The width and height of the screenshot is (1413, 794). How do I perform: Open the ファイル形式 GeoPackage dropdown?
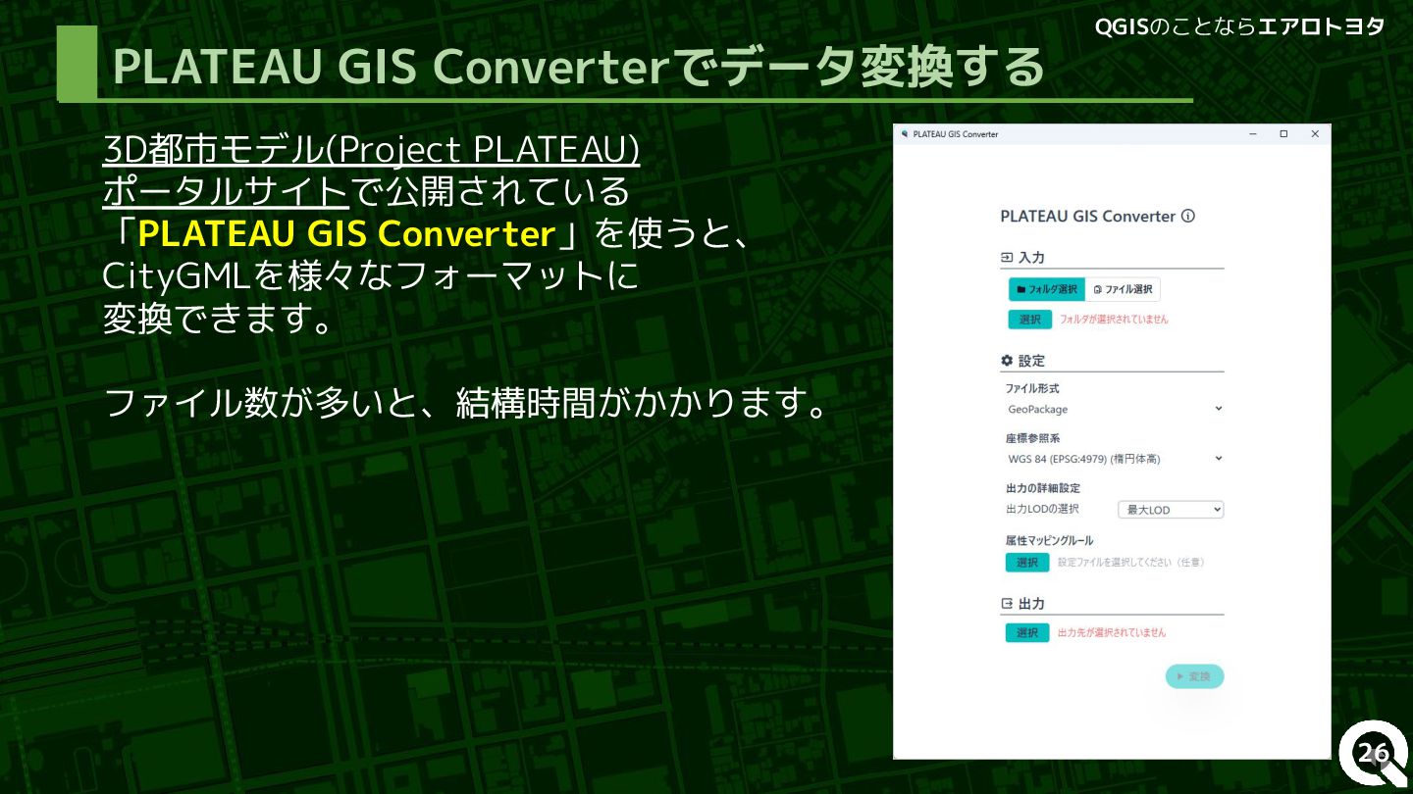(x=1116, y=410)
